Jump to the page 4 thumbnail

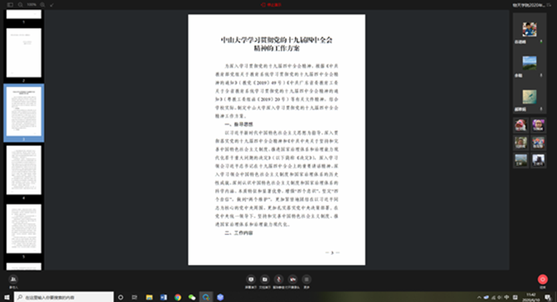pos(24,169)
